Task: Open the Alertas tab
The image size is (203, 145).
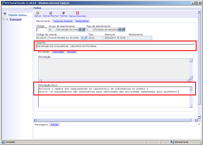Action: coord(55,124)
